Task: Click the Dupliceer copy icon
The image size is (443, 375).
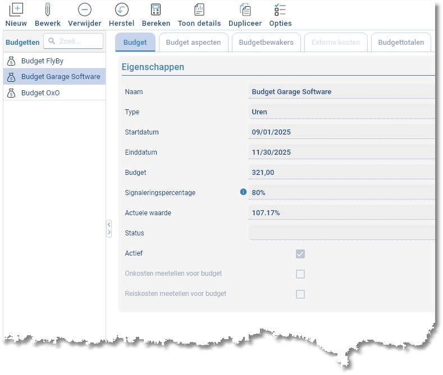Action: [x=245, y=10]
